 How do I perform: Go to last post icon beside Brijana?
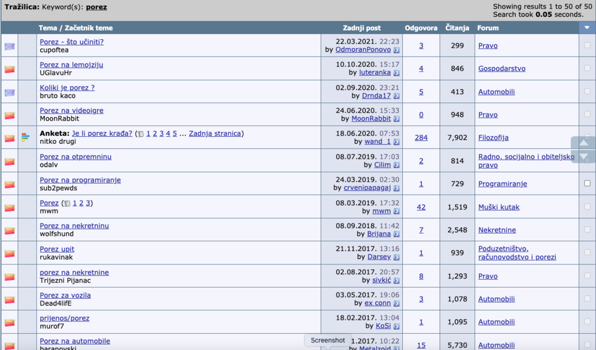pyautogui.click(x=396, y=234)
